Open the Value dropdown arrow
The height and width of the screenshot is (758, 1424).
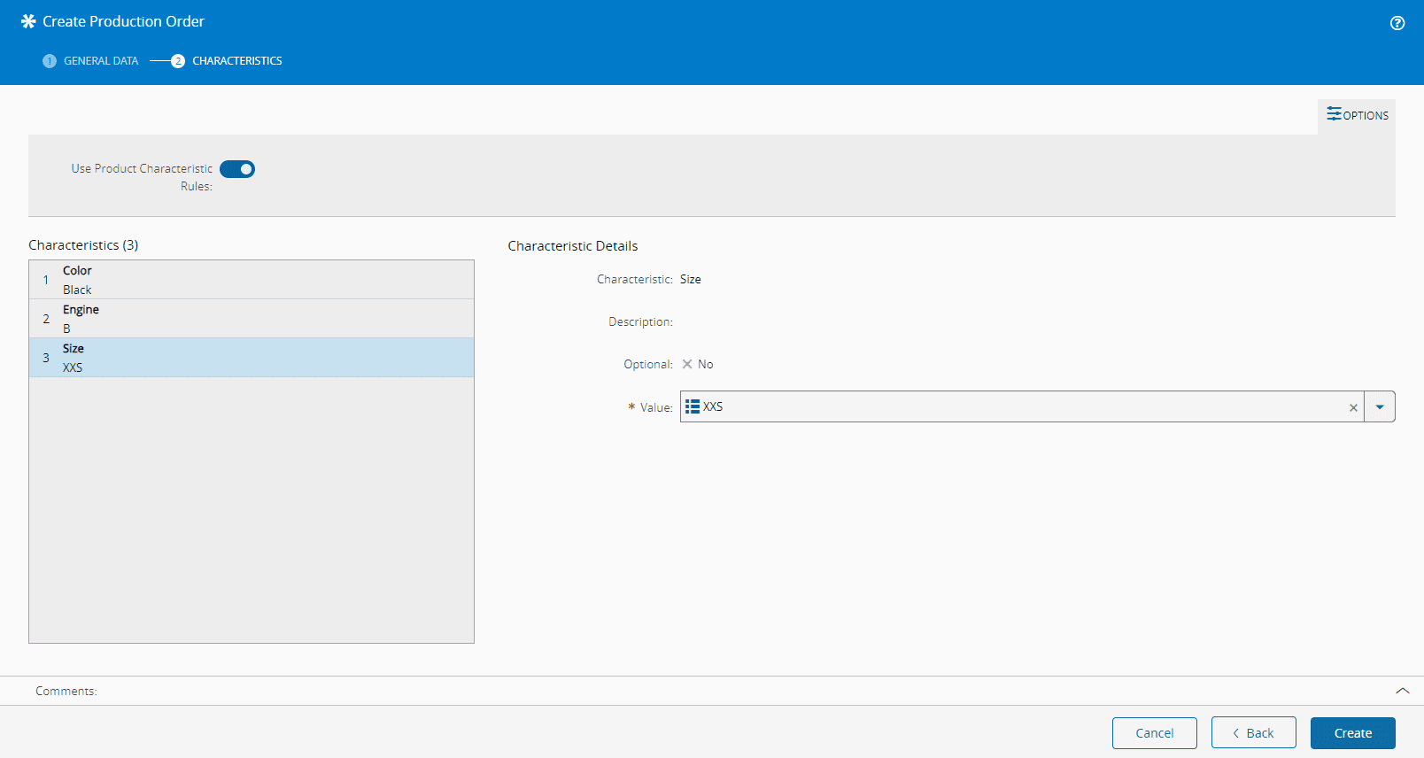coord(1380,407)
